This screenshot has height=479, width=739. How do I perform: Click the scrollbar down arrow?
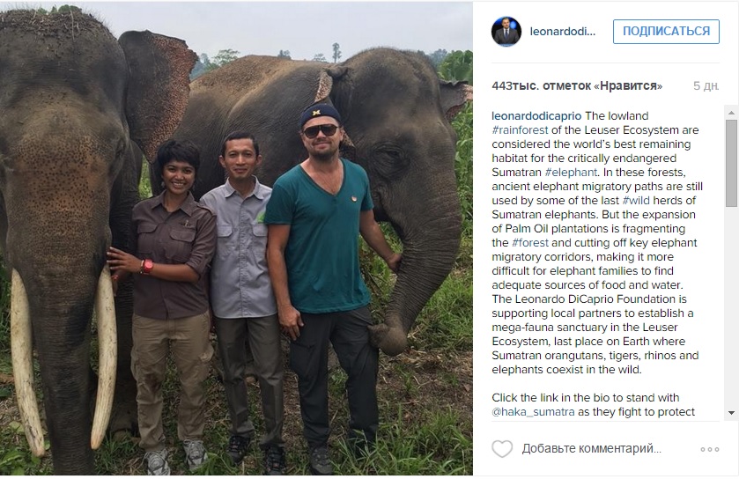click(731, 412)
